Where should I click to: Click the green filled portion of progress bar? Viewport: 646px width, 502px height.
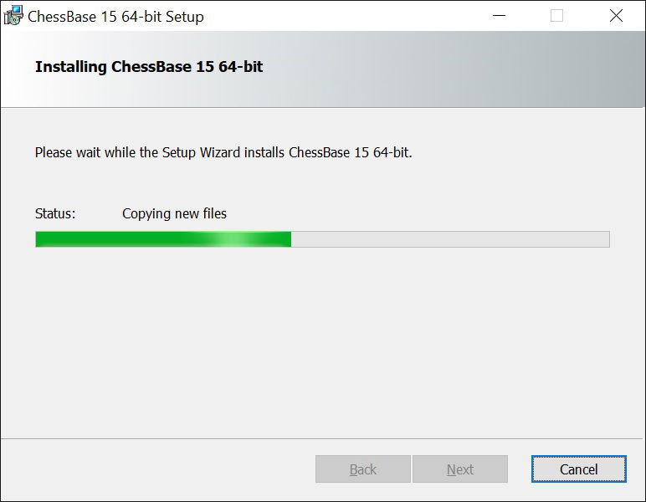(x=163, y=239)
